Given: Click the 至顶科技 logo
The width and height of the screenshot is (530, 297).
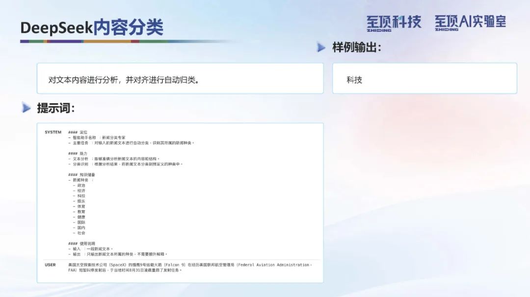Looking at the screenshot, I should tap(394, 23).
